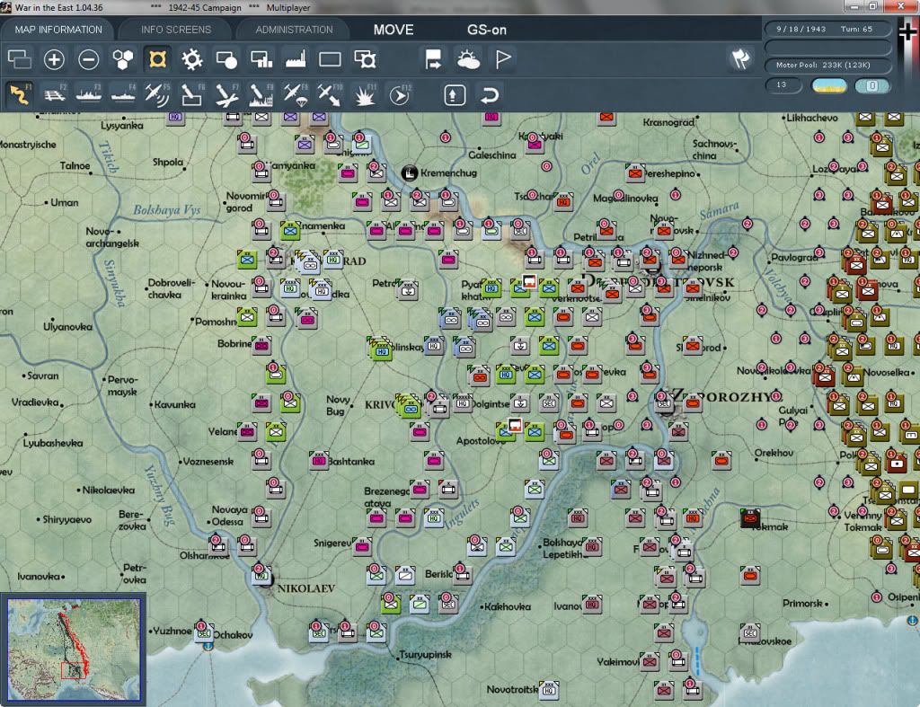Select the F8 bomb over city icon
Image resolution: width=920 pixels, height=707 pixels.
tap(261, 94)
